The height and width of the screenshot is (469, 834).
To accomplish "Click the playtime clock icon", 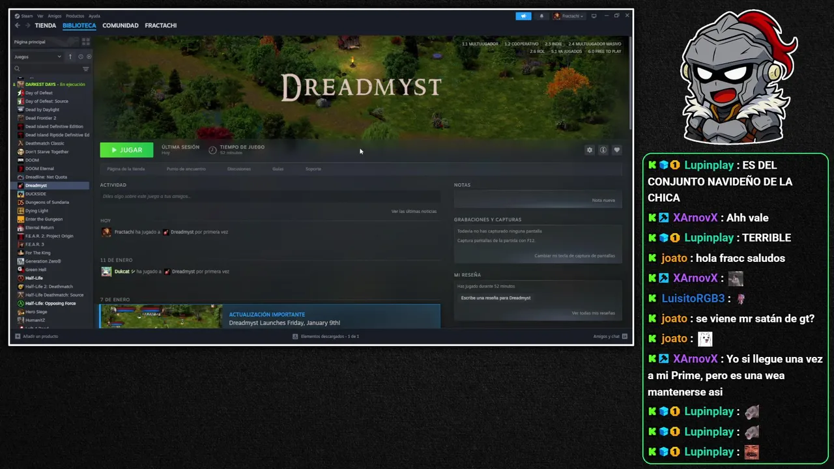I will [212, 150].
